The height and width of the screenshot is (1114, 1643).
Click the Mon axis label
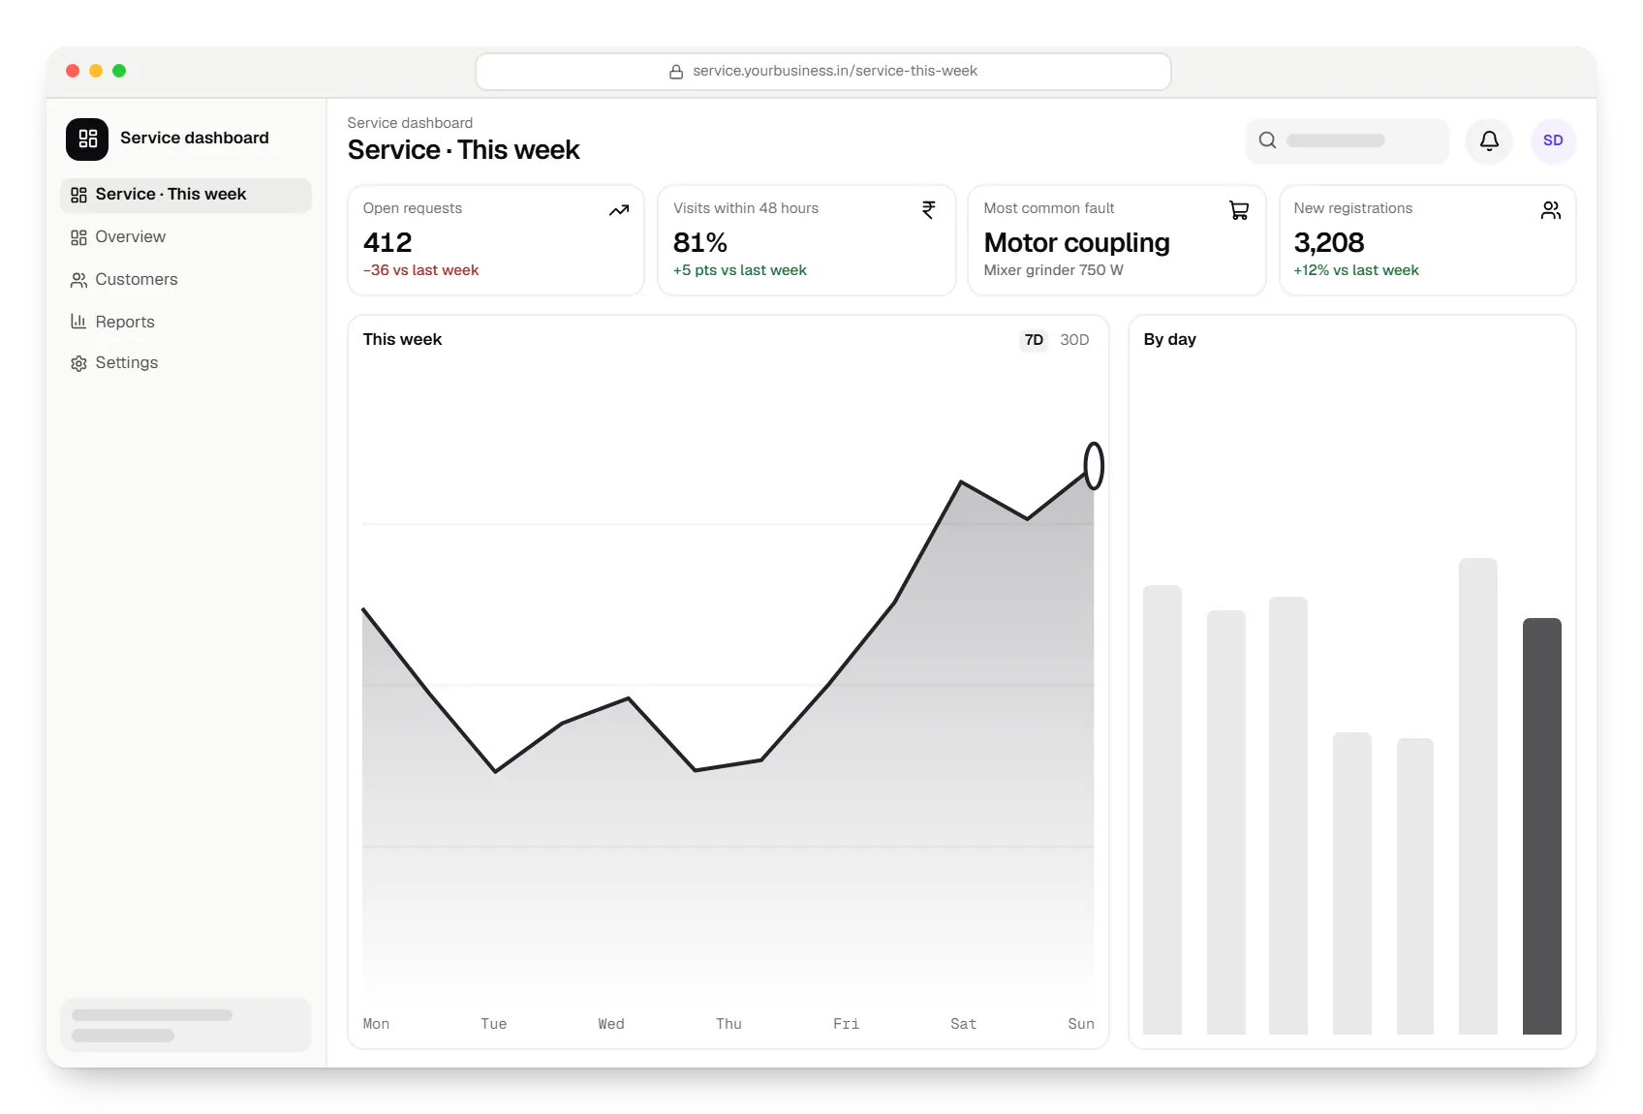click(376, 1024)
